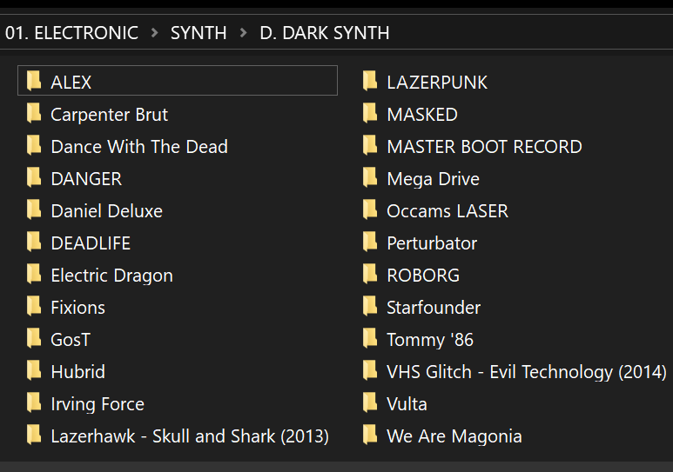This screenshot has width=673, height=472.
Task: Select the Dance With The Dead folder name
Action: coord(139,147)
